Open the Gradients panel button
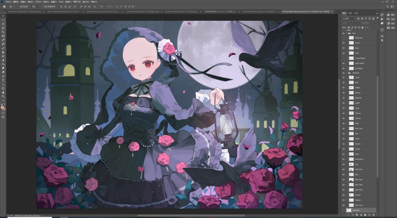 click(x=390, y=23)
